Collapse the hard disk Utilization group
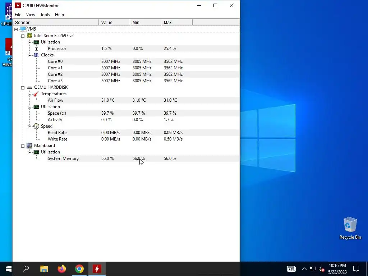 coord(29,107)
